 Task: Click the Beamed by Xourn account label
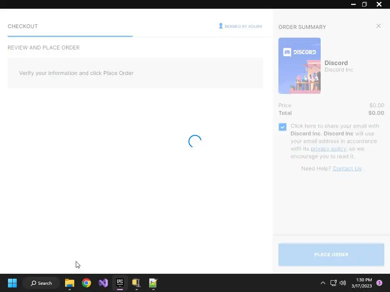tap(243, 26)
